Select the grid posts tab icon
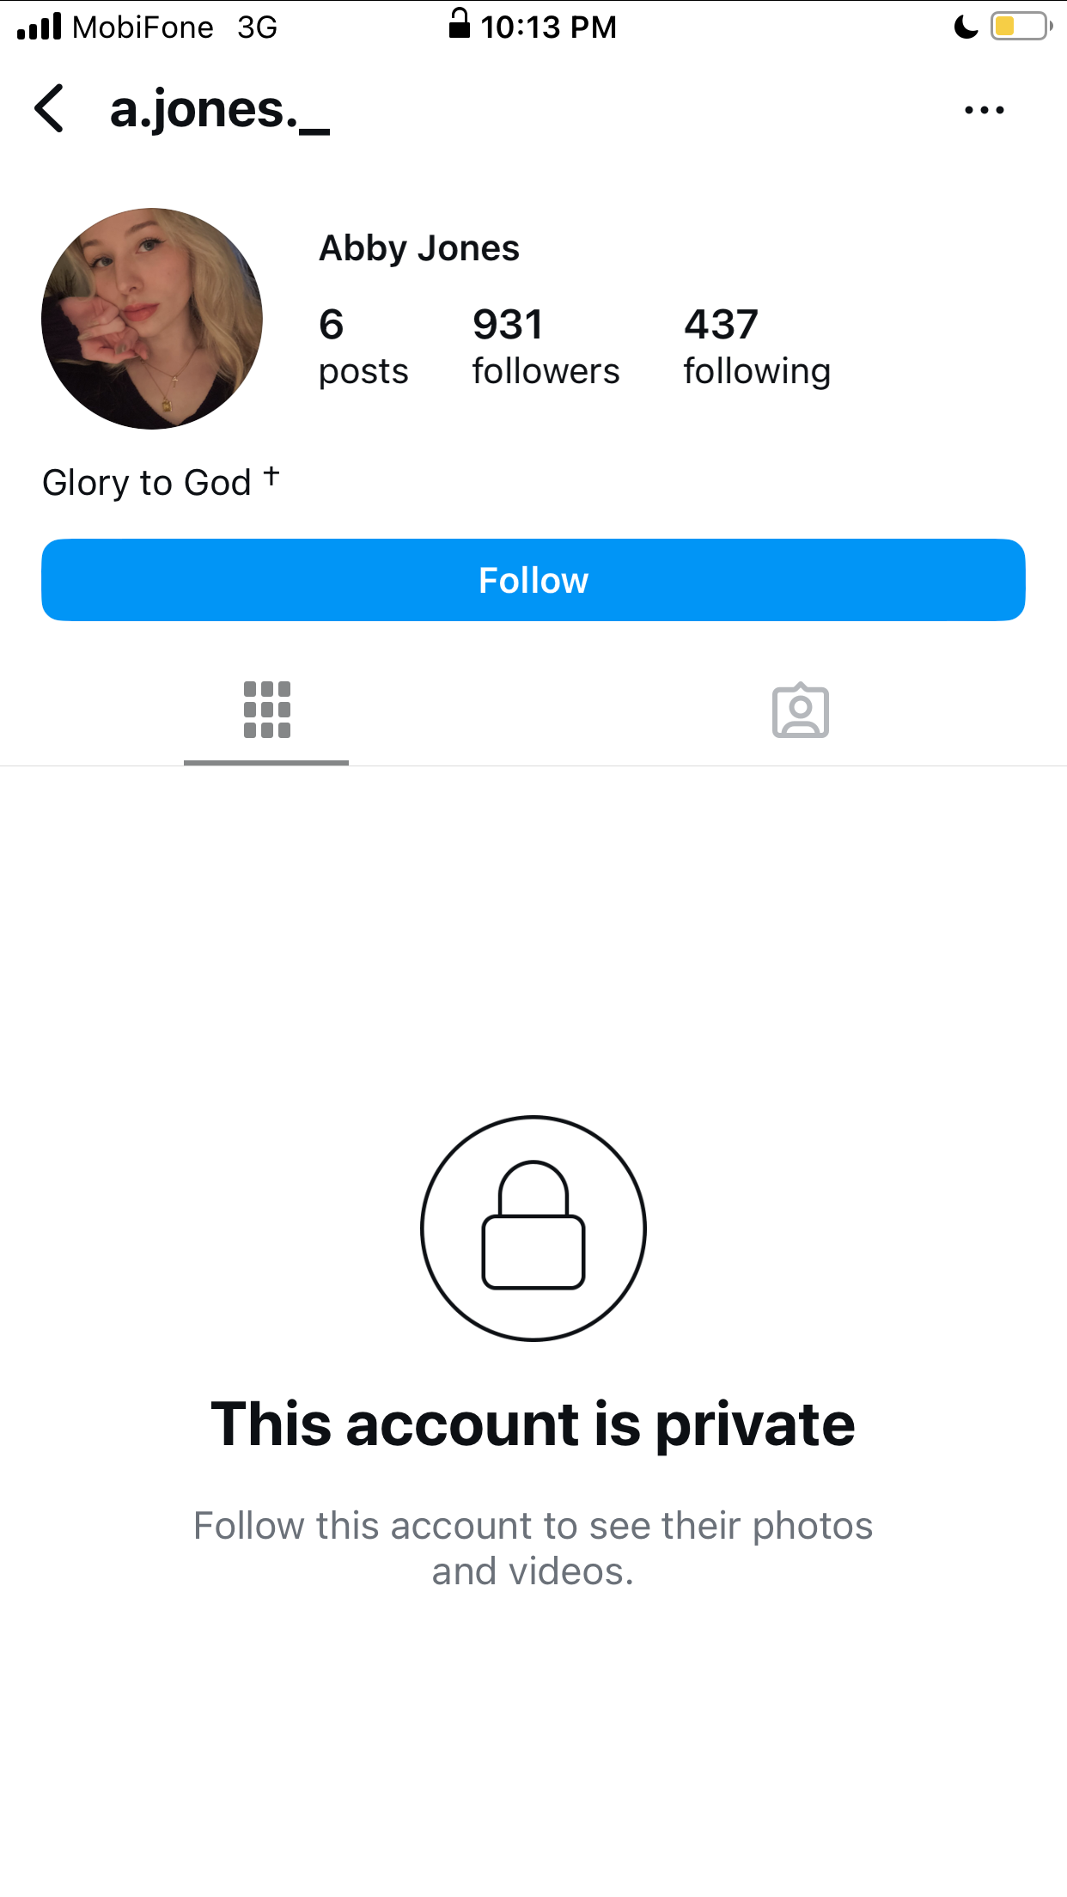The height and width of the screenshot is (1897, 1067). tap(266, 710)
